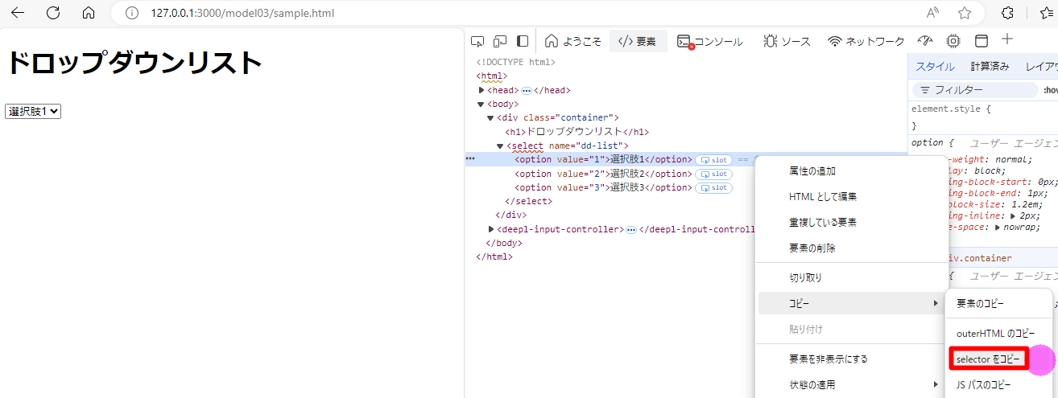
Task: Open the browser extensions puzzle icon
Action: (x=1007, y=13)
